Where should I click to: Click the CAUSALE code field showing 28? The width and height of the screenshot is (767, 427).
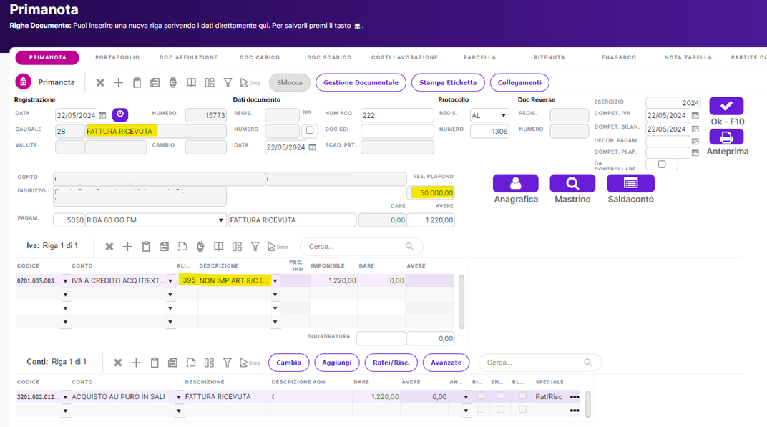pyautogui.click(x=70, y=131)
